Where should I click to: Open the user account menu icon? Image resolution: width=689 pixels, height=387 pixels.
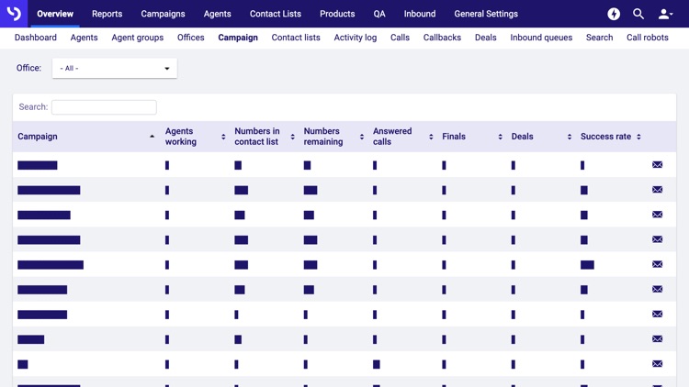[x=665, y=14]
